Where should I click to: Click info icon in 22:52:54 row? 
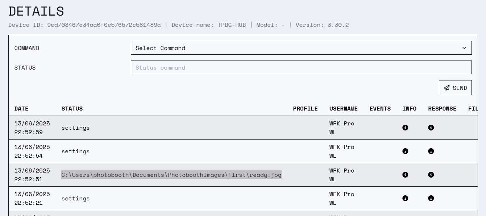tap(405, 151)
